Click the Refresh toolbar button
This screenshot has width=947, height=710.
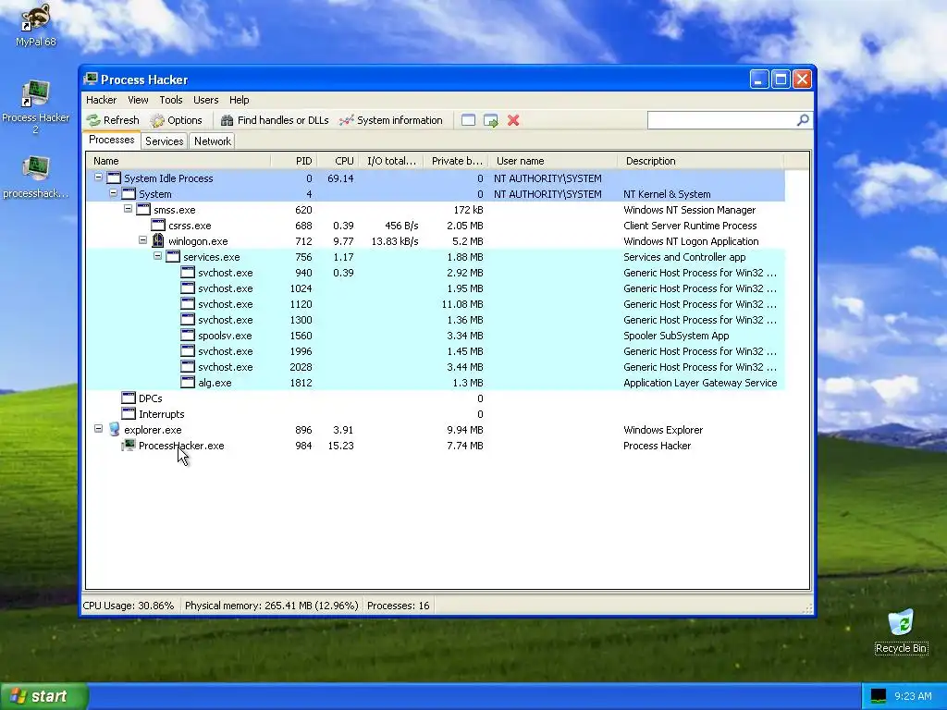tap(113, 120)
